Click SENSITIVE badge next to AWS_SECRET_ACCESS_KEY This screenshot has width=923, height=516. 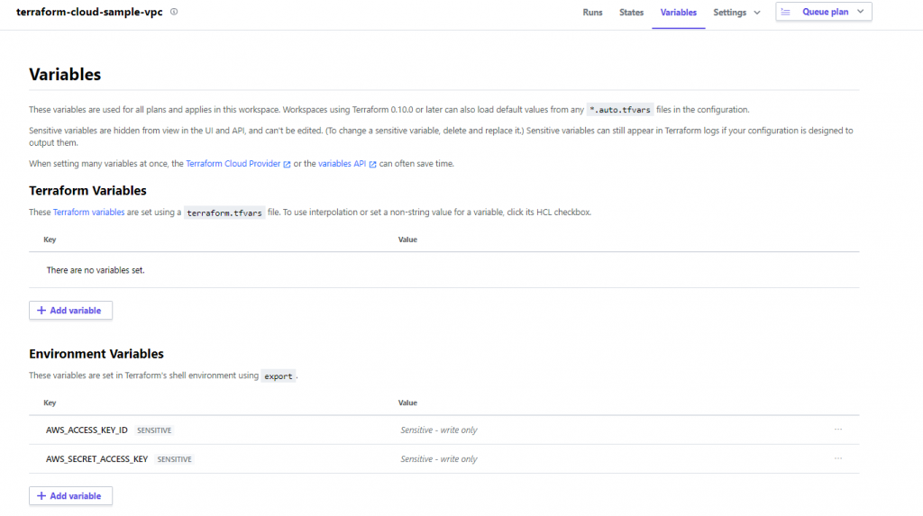pos(174,459)
